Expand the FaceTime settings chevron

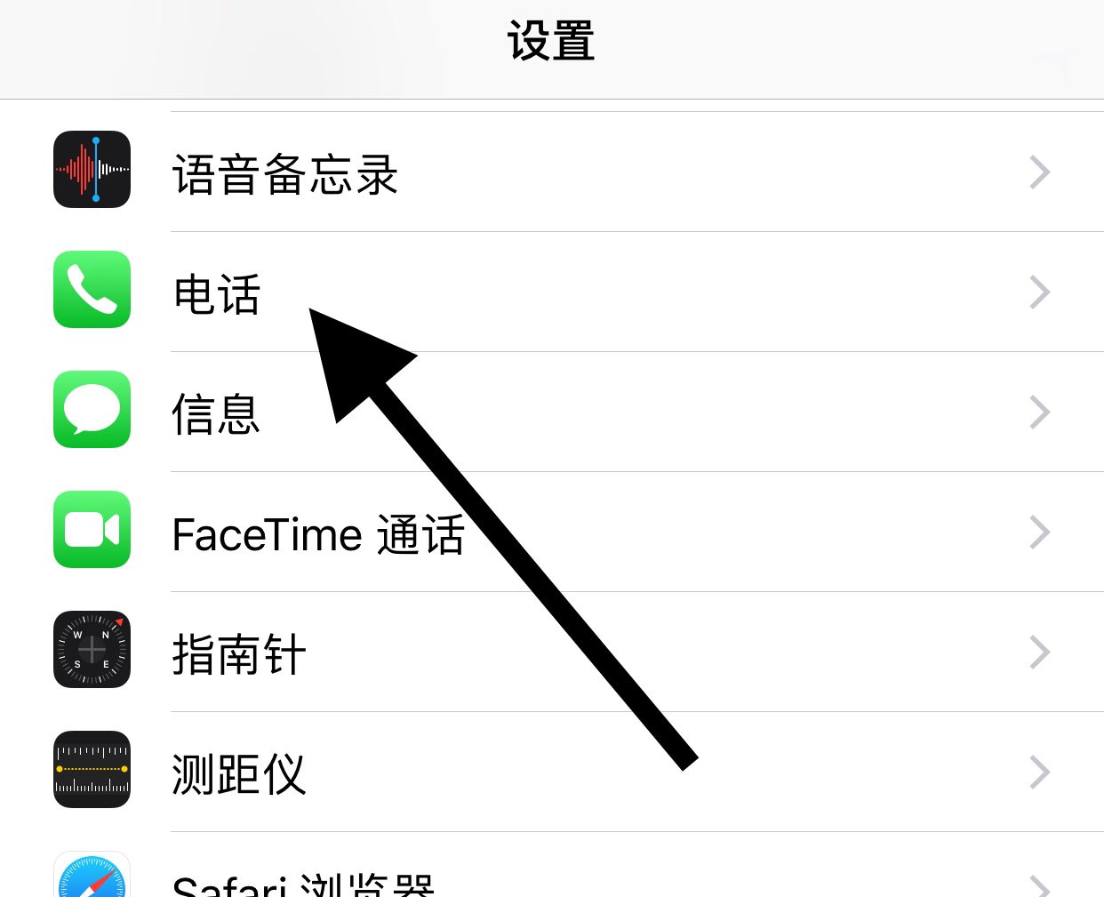(1038, 532)
